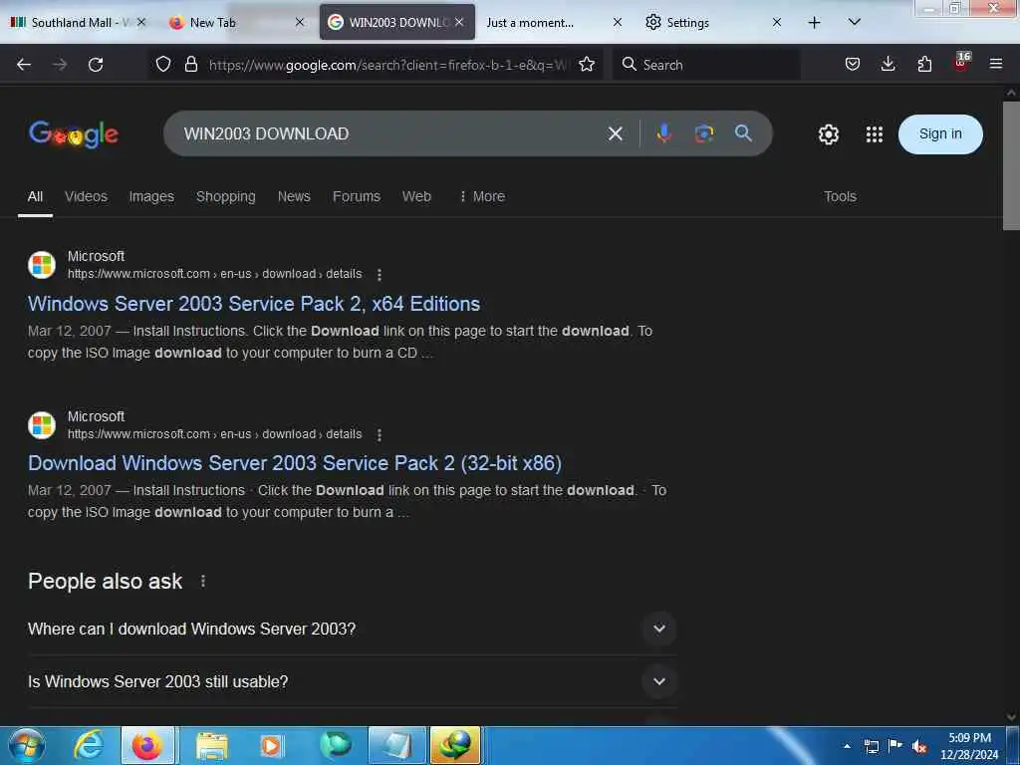Close the Southland Mall tab
Viewport: 1020px width, 765px height.
coord(141,22)
